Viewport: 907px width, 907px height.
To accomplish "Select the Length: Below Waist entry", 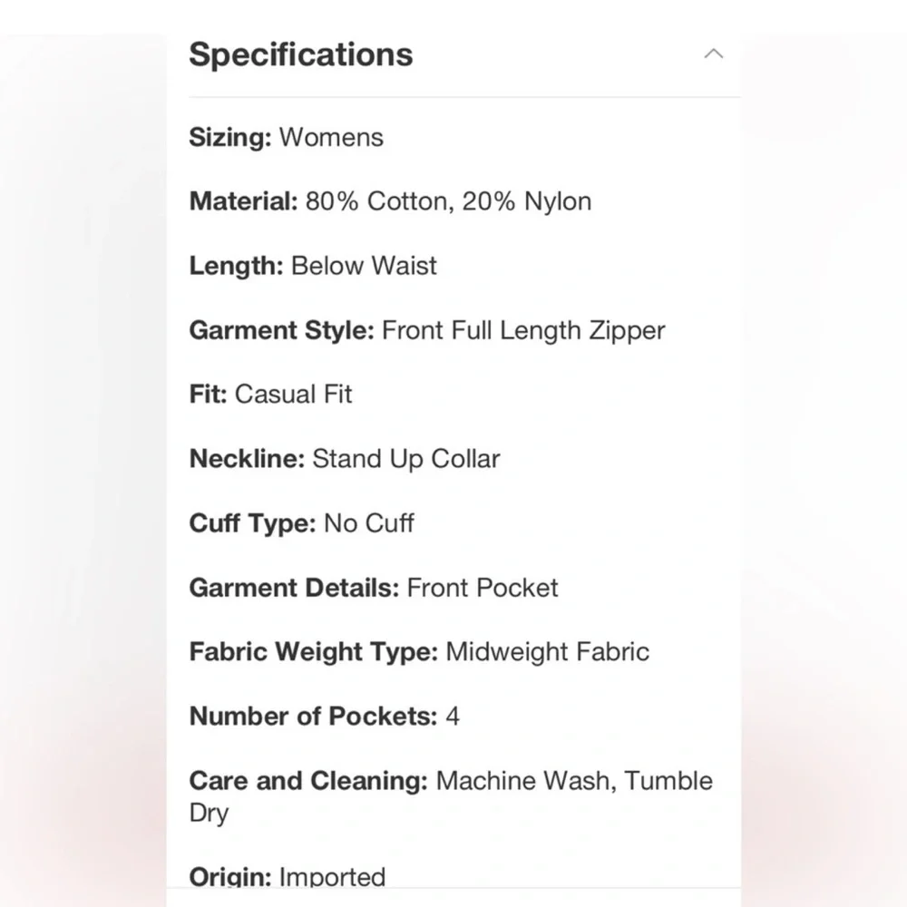I will pos(313,266).
